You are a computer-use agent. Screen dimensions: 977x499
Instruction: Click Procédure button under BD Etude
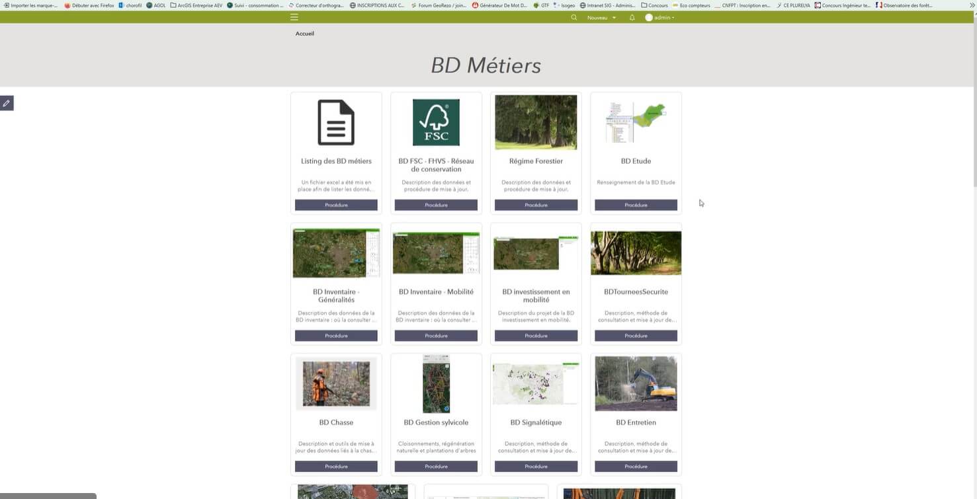(636, 206)
